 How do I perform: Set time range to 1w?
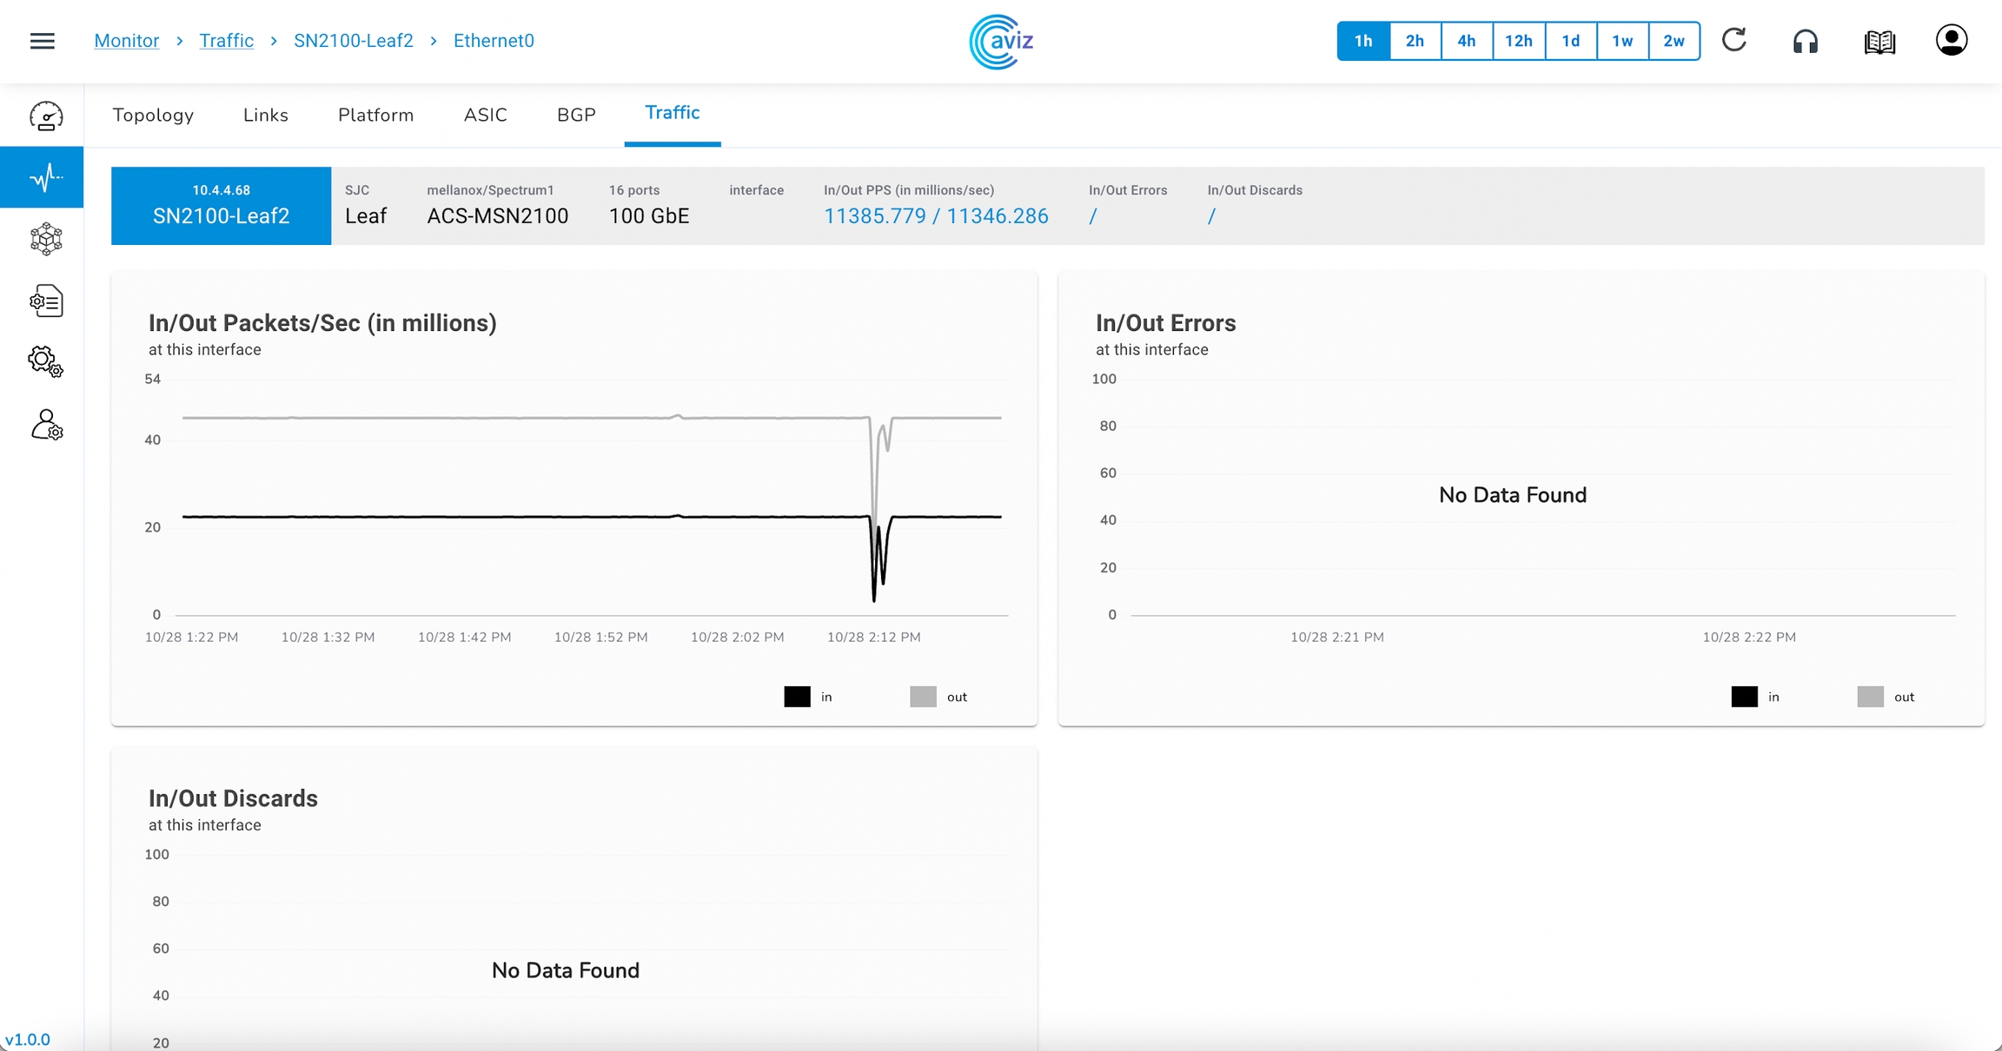click(1621, 41)
